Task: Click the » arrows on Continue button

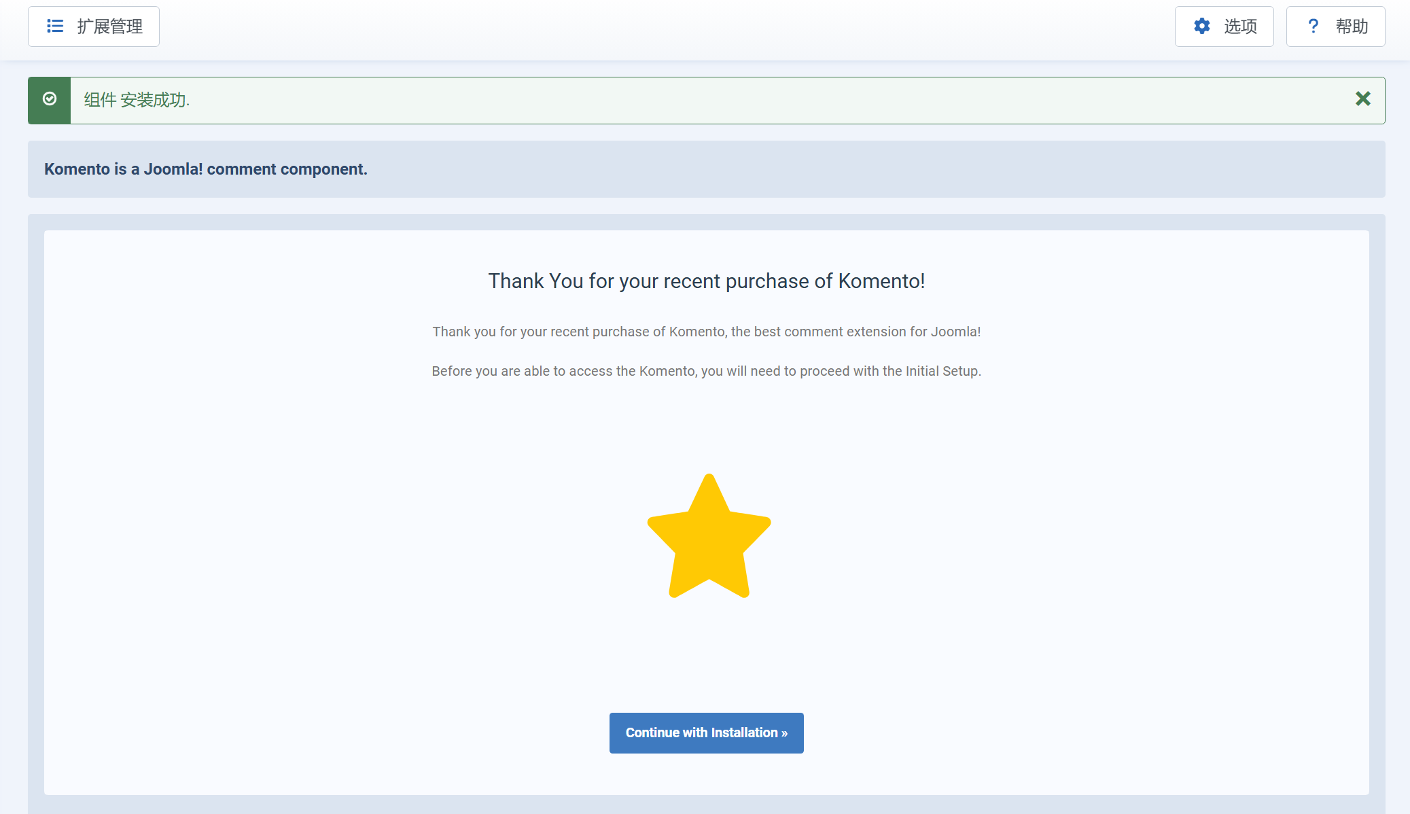Action: pos(784,733)
